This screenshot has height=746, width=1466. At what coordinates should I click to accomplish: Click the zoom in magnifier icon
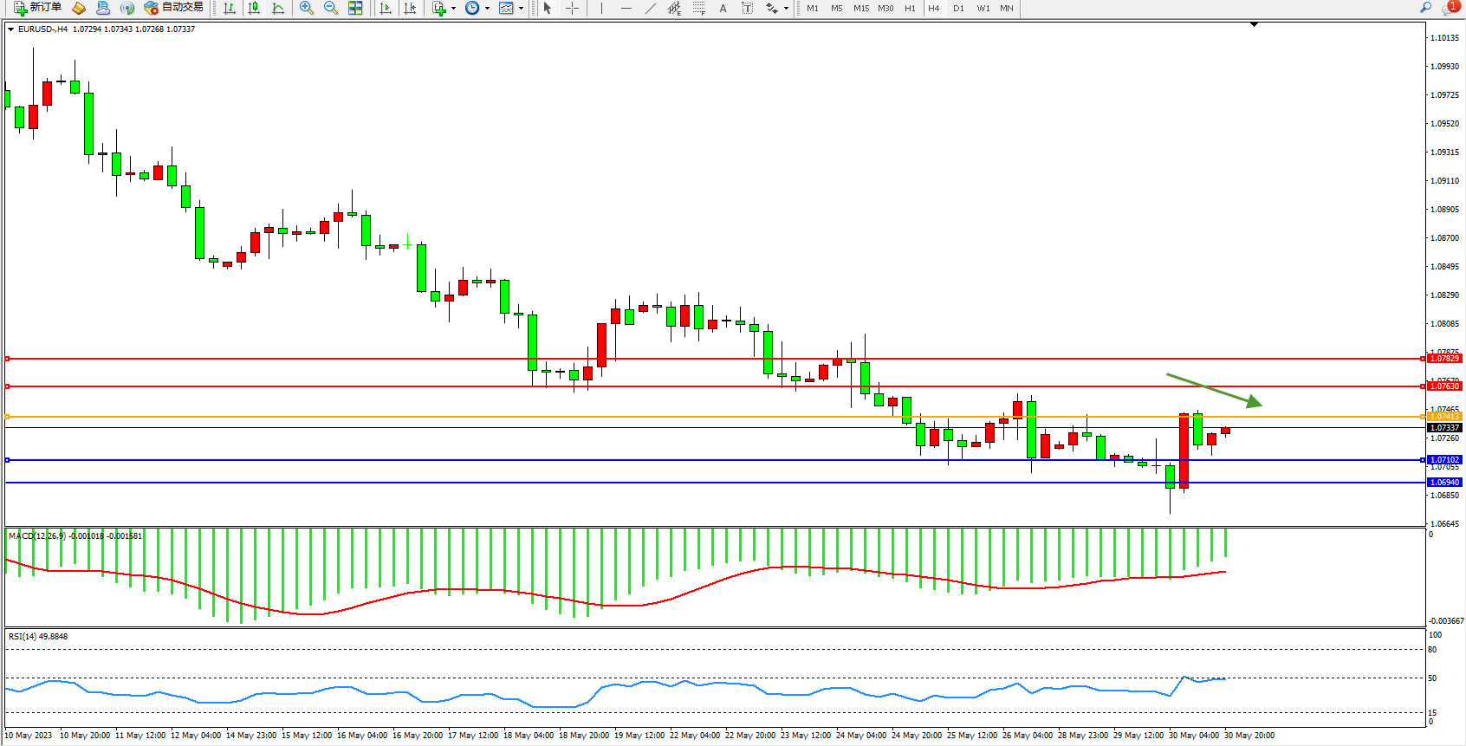coord(307,8)
